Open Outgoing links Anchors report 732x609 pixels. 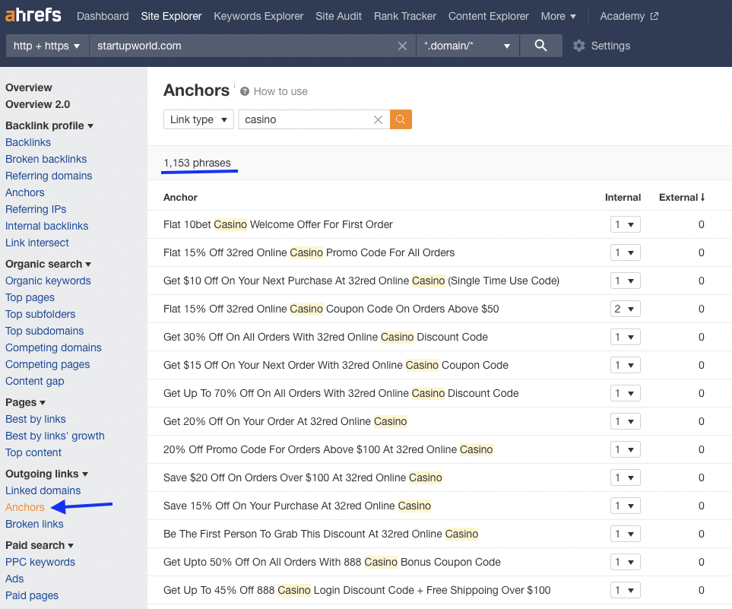pyautogui.click(x=25, y=507)
